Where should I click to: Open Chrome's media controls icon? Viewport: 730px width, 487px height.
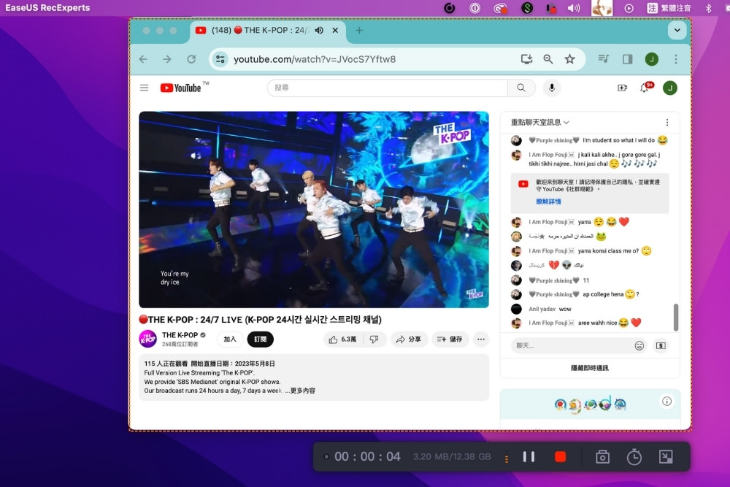(x=604, y=58)
